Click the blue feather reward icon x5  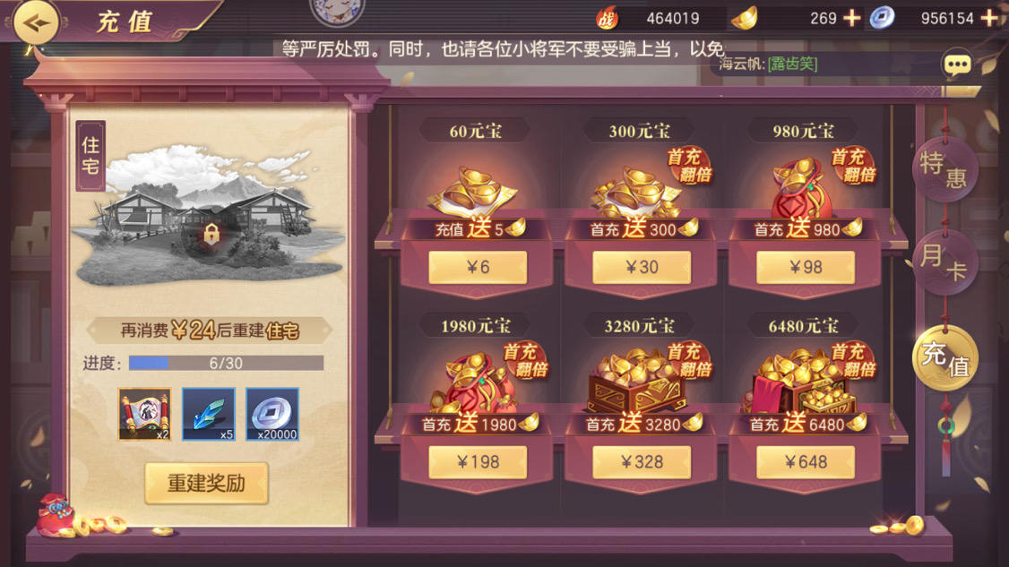click(x=209, y=415)
